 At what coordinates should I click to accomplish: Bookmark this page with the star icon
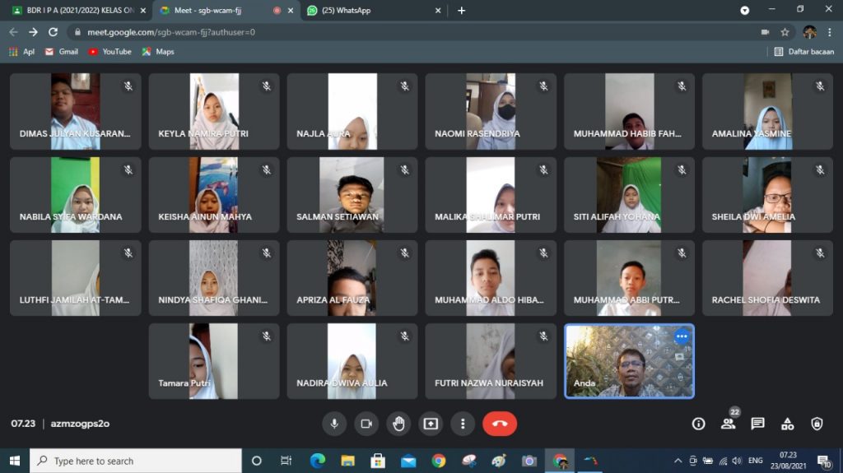click(x=785, y=32)
